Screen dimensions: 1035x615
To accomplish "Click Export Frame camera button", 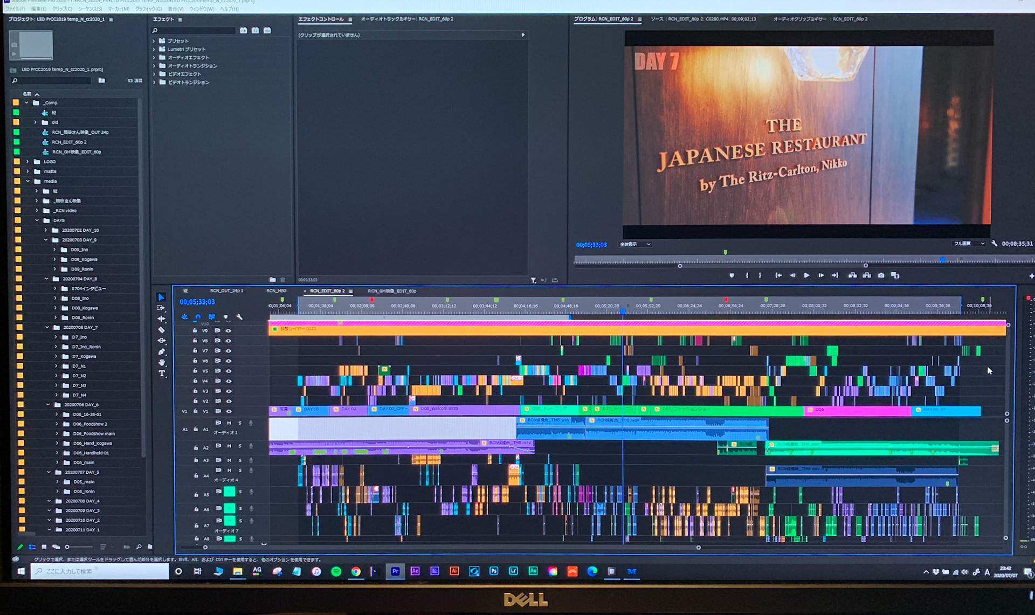I will click(x=881, y=275).
